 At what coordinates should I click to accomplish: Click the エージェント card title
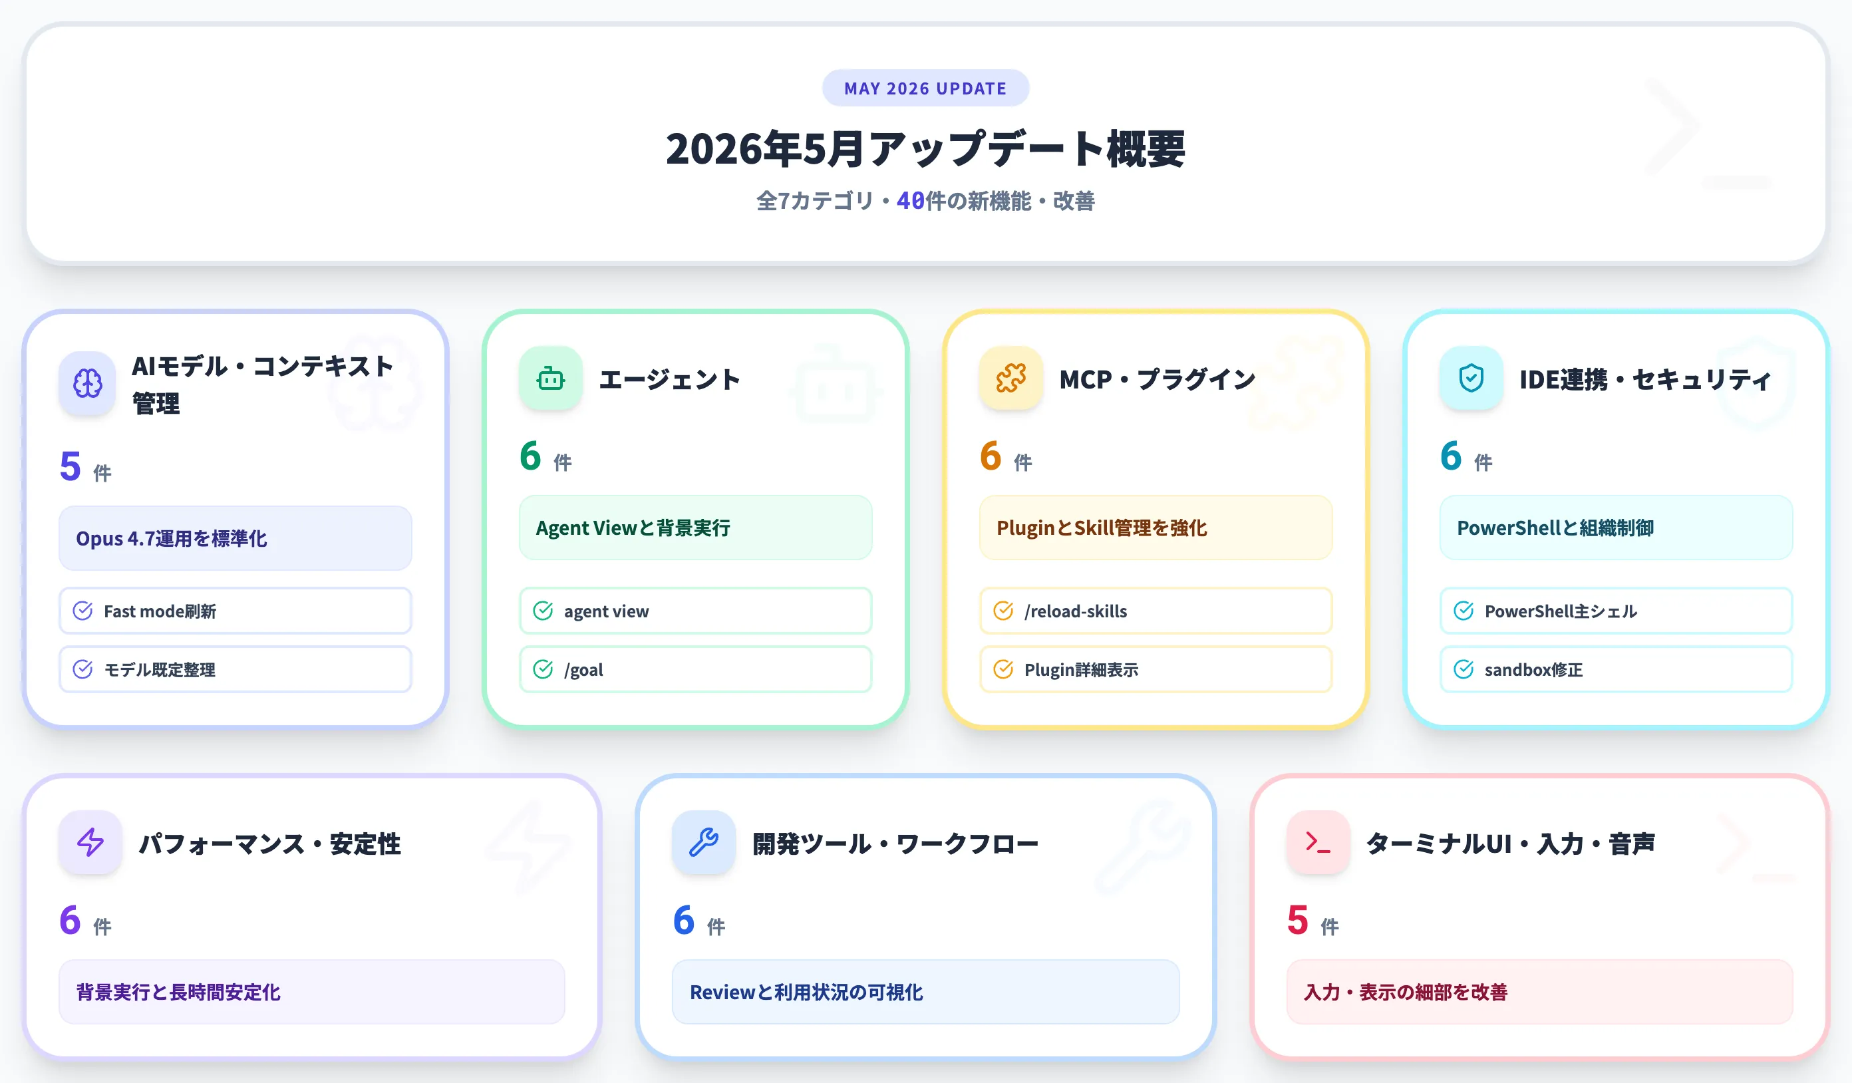(x=669, y=380)
